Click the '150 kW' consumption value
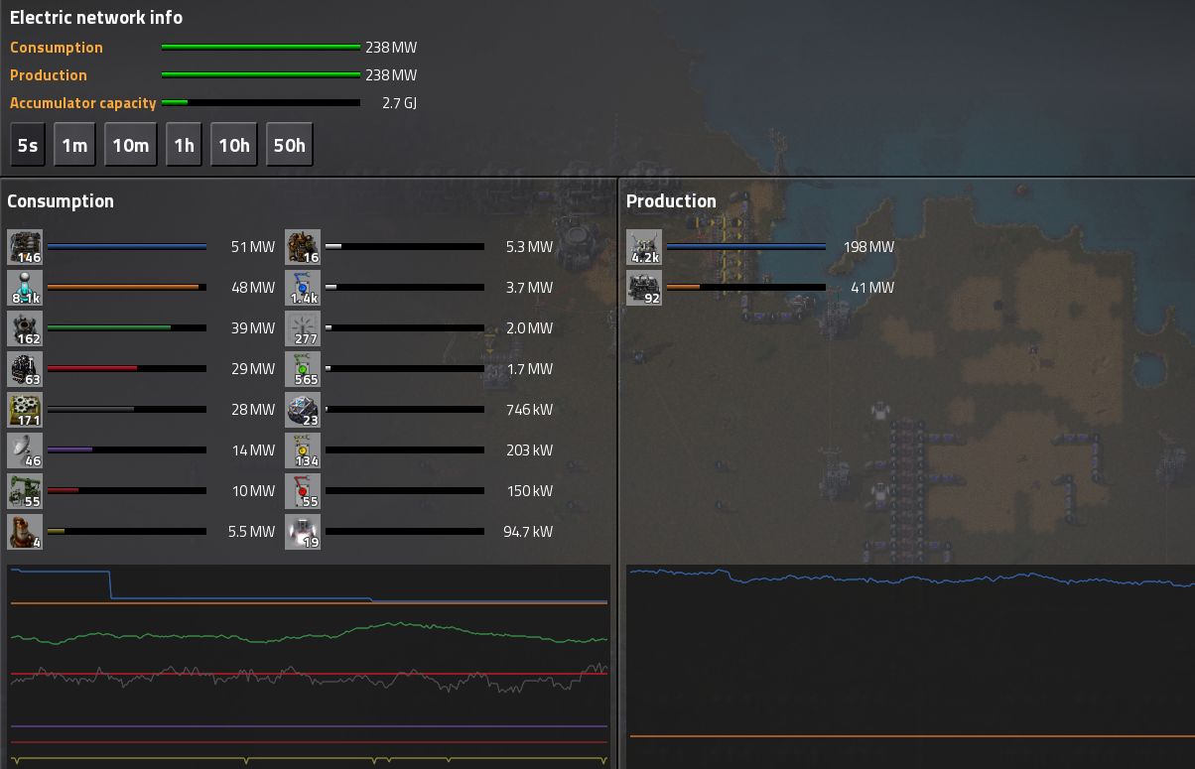 [x=528, y=491]
